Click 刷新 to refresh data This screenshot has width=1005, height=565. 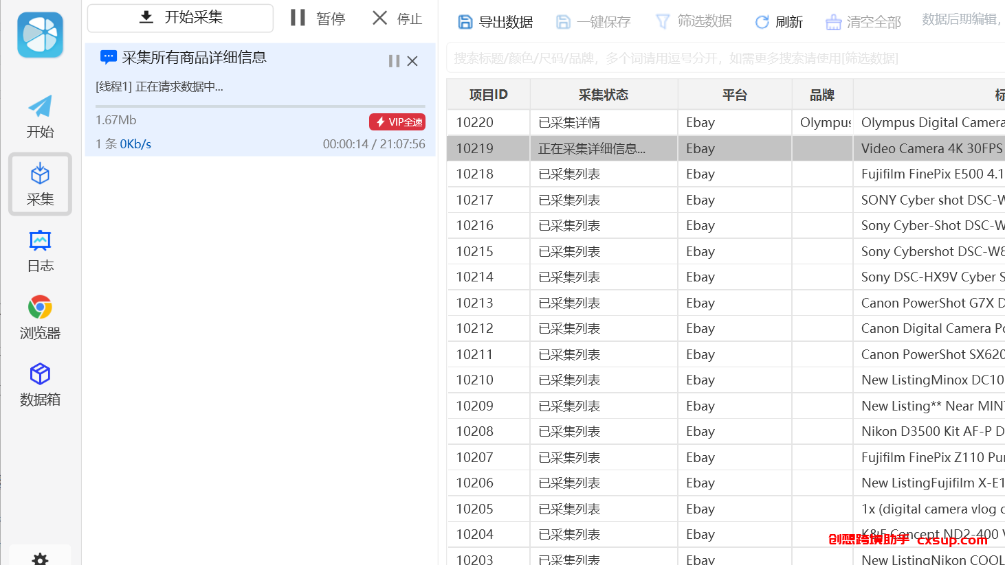(x=779, y=22)
